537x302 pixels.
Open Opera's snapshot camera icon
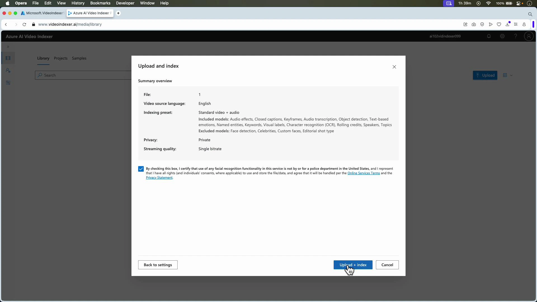[474, 24]
